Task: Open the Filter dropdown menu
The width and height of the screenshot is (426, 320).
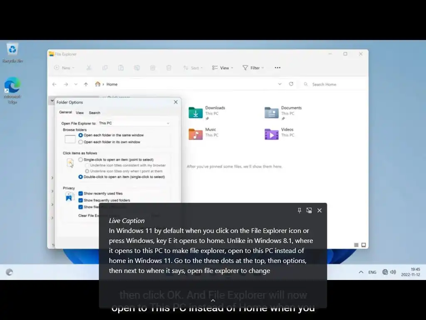Action: tap(253, 68)
